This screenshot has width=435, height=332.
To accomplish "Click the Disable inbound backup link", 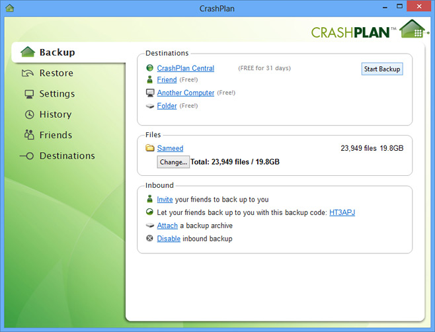I will [x=169, y=239].
